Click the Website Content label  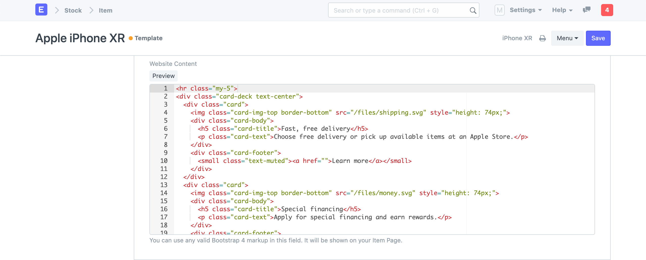(x=173, y=64)
